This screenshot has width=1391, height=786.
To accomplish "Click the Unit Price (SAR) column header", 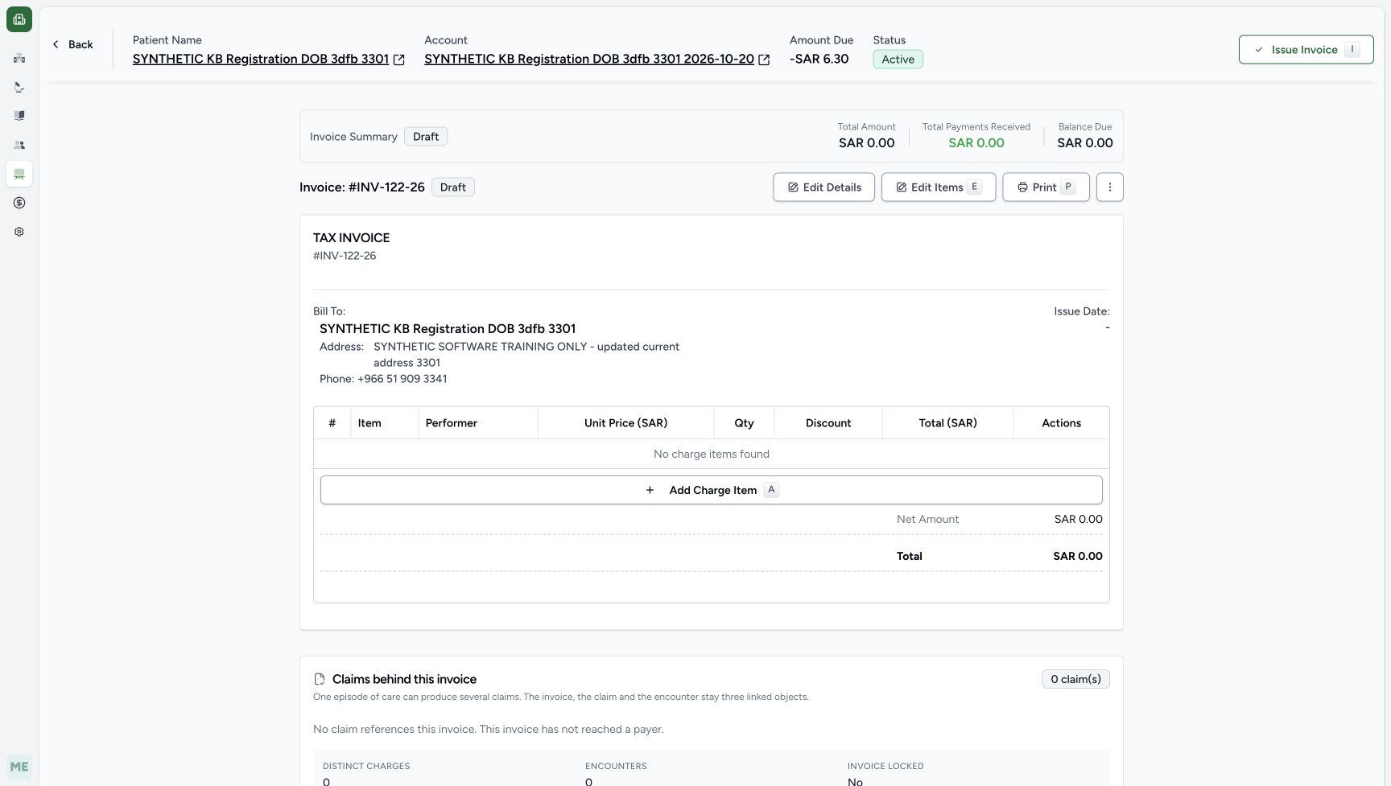I will pyautogui.click(x=625, y=423).
